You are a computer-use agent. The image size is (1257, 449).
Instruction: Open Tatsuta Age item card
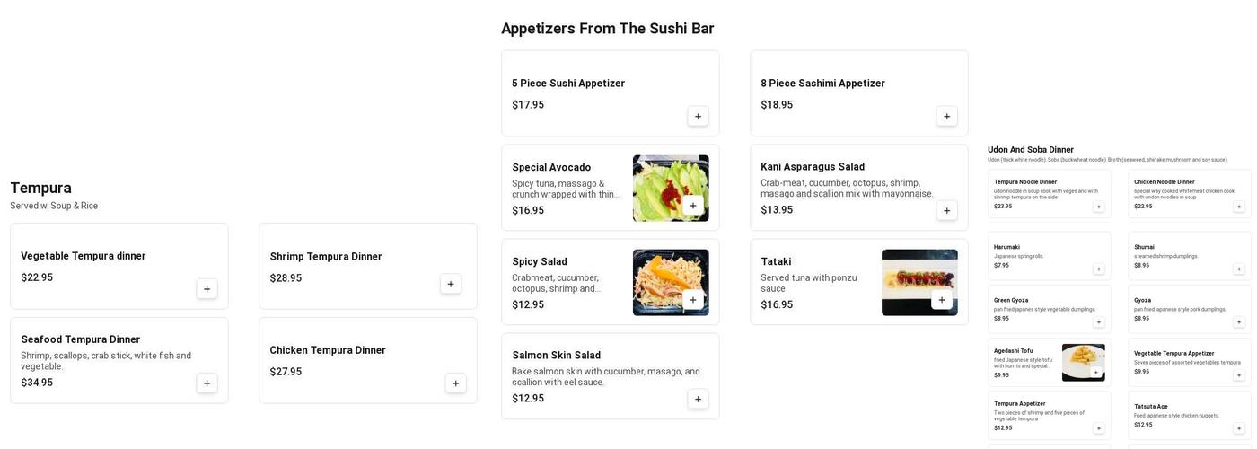pos(1190,415)
